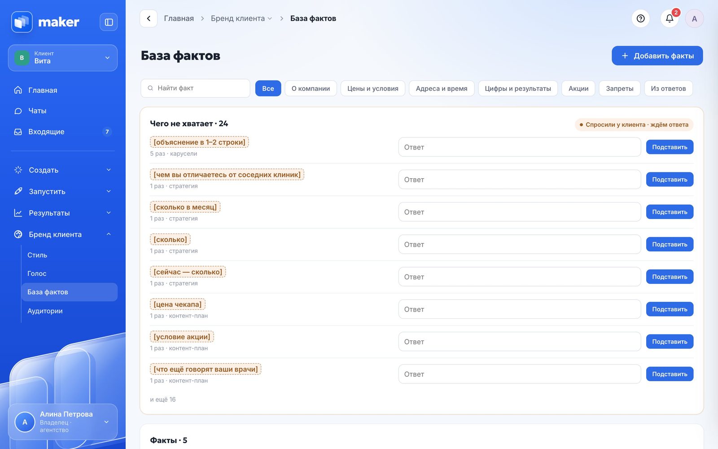This screenshot has height=449, width=718.
Task: Open the Главная breadcrumb link
Action: click(x=179, y=18)
